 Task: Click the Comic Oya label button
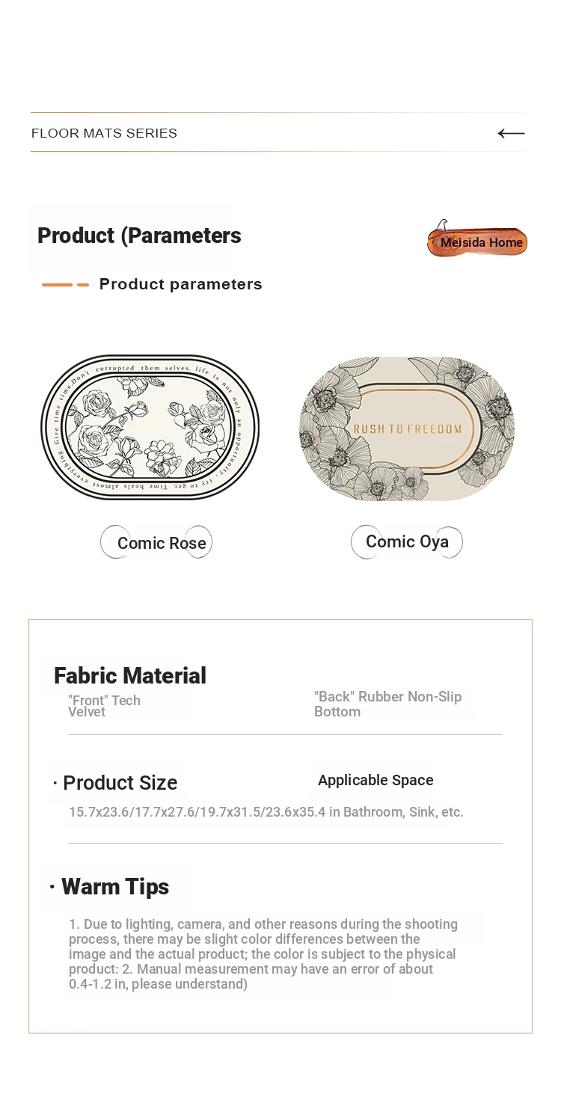pyautogui.click(x=407, y=541)
